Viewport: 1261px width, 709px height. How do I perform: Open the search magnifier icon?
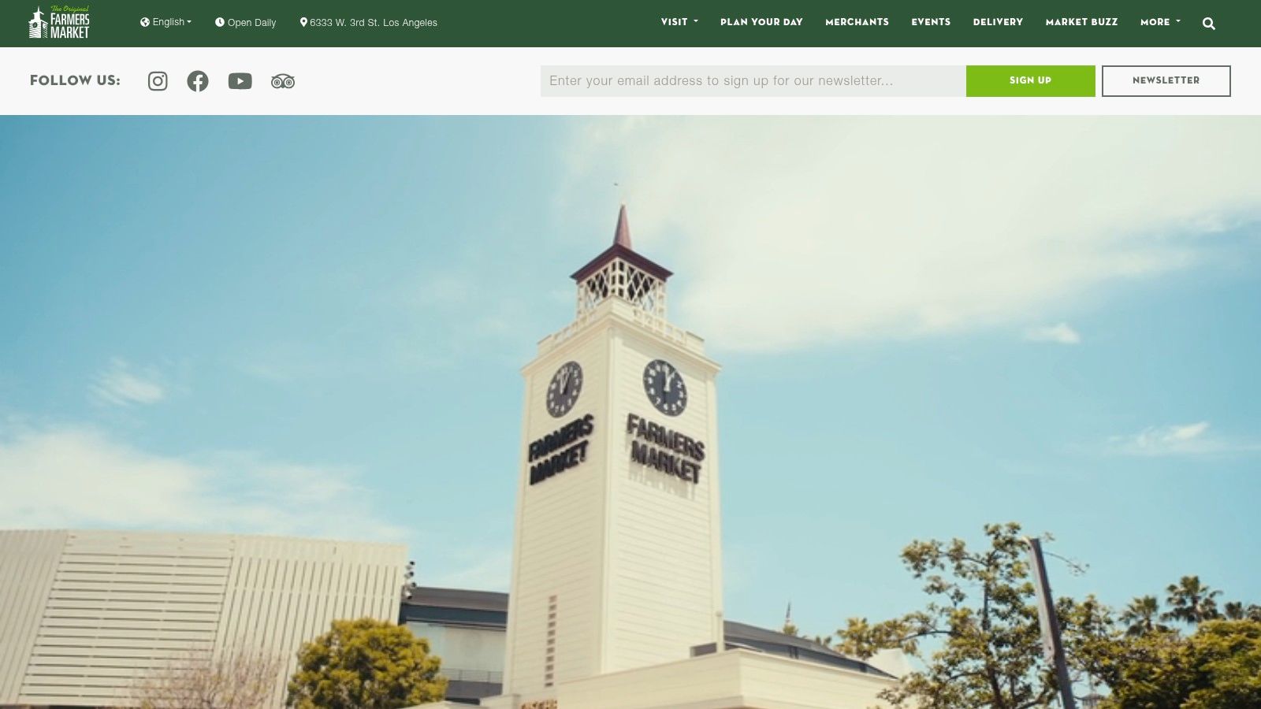pyautogui.click(x=1209, y=24)
